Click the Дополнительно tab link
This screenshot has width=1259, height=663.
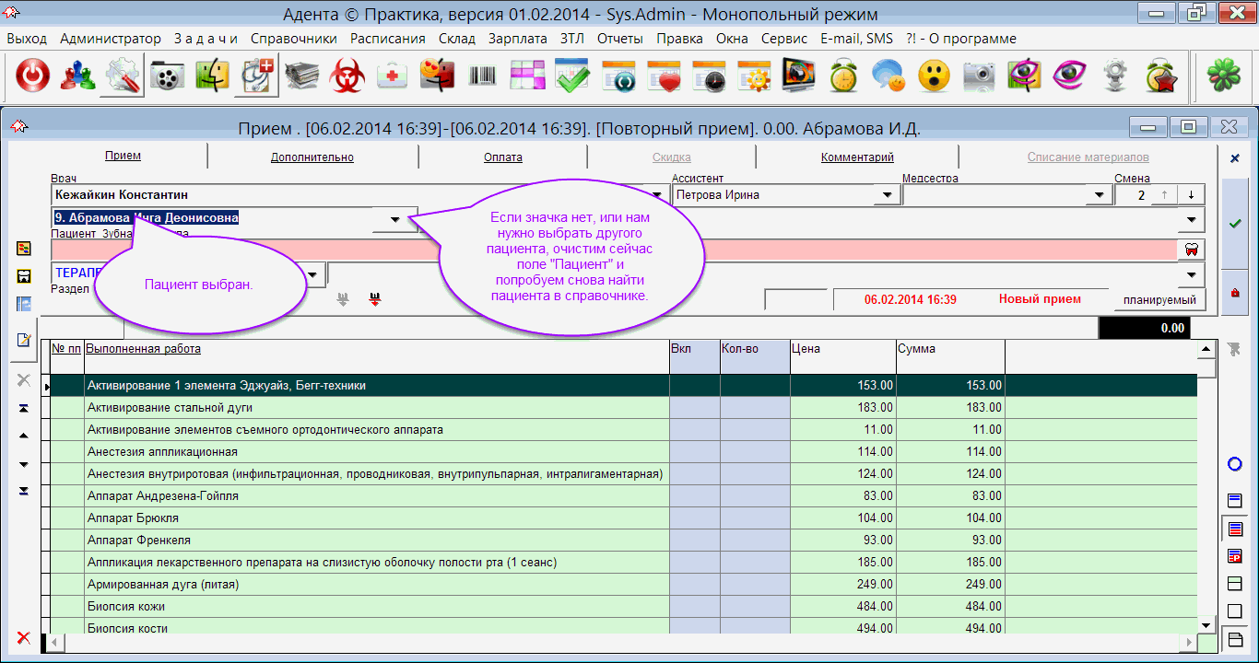312,157
